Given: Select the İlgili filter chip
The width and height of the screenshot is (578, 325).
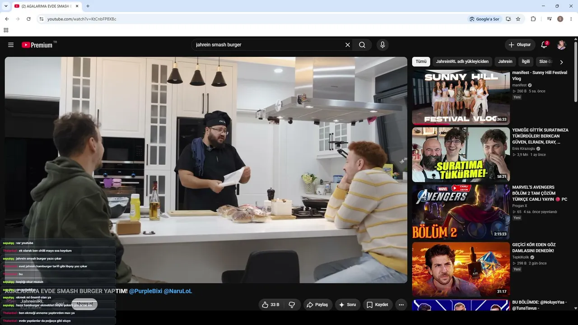Looking at the screenshot, I should [526, 61].
